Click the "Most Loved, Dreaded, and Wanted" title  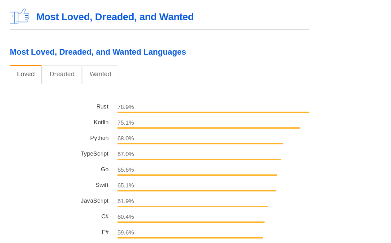coord(115,17)
